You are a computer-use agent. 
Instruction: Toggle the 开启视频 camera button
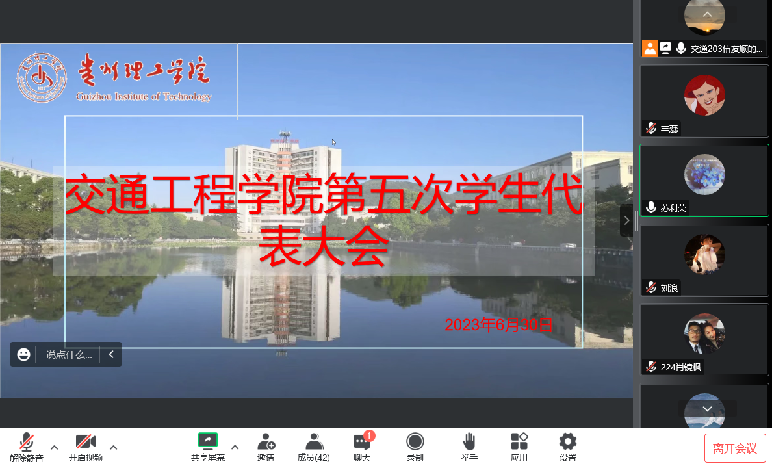click(86, 443)
